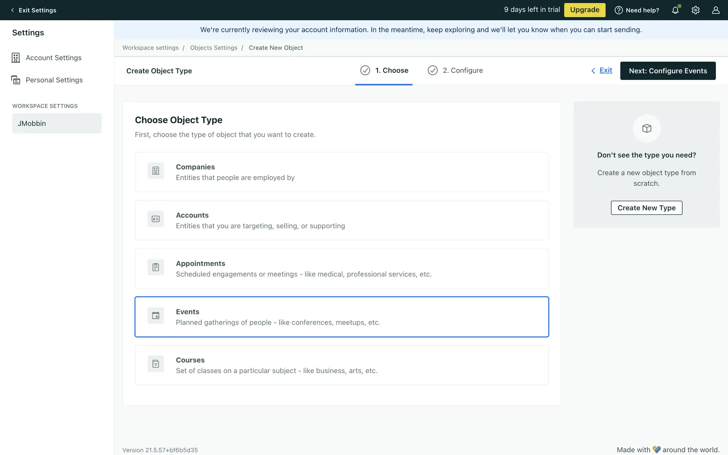
Task: Click the yellow Upgrade button
Action: (584, 10)
